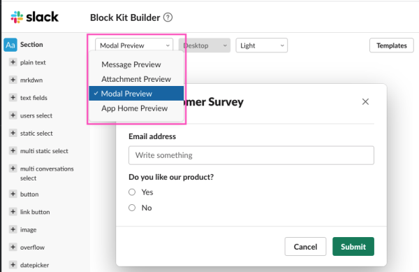Viewport: 419px width, 272px height.
Task: Add a static select block with its plus icon
Action: (x=13, y=133)
